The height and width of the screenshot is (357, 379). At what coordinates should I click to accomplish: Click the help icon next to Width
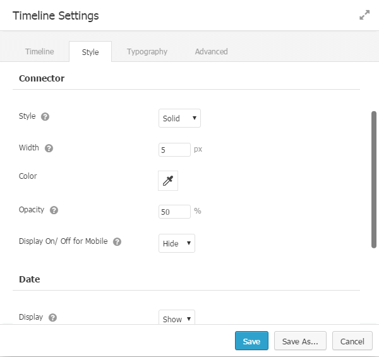coord(49,148)
